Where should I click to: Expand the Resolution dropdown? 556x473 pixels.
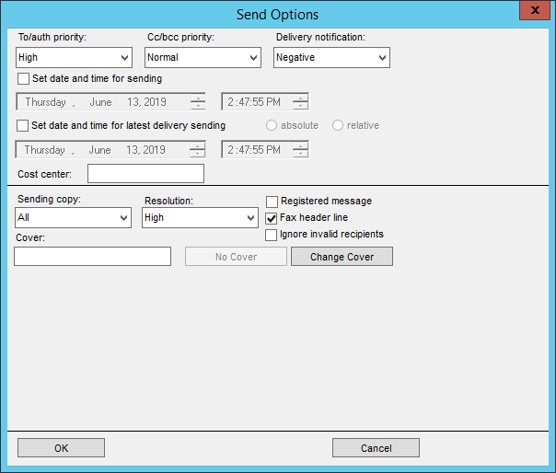coord(200,218)
